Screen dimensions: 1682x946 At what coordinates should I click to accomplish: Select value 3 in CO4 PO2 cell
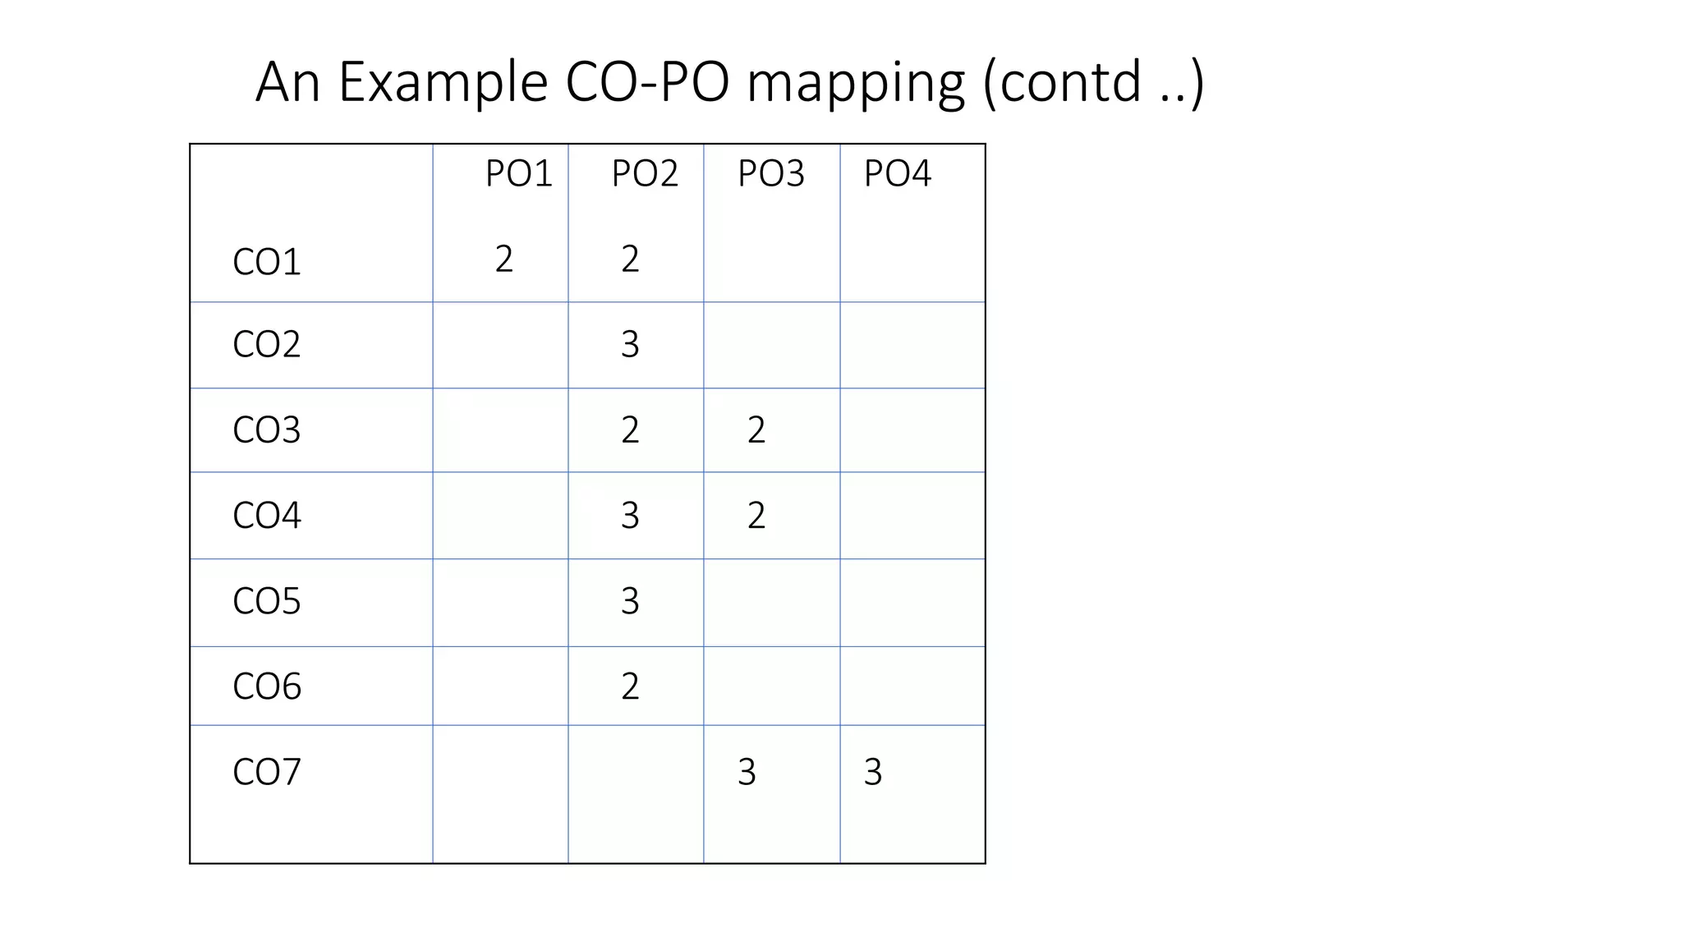click(630, 515)
